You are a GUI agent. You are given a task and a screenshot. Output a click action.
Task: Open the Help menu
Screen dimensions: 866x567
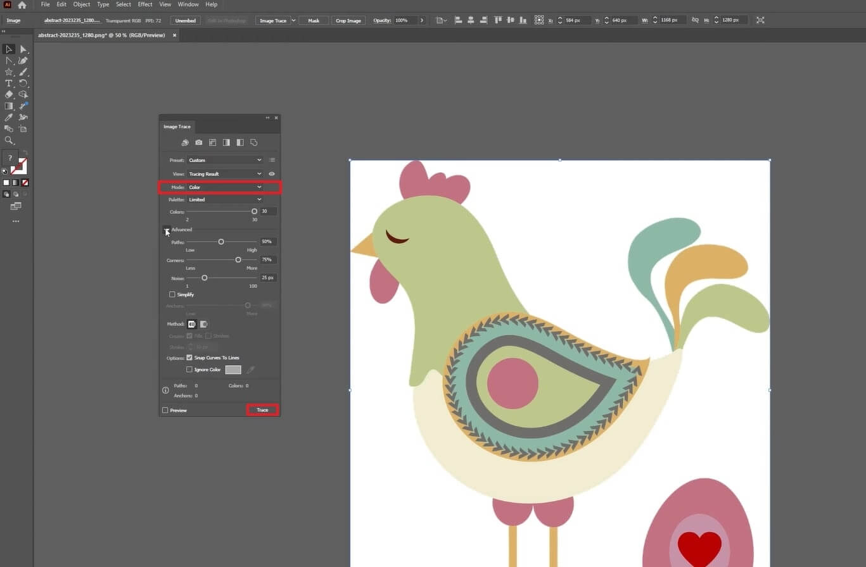coord(212,4)
